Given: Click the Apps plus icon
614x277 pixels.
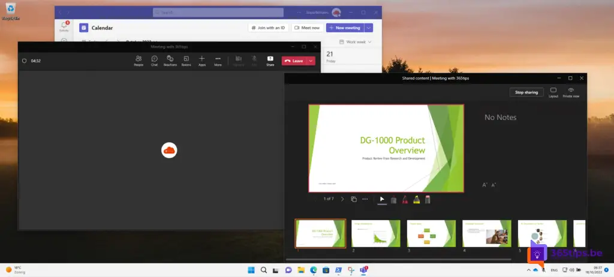Looking at the screenshot, I should coord(202,60).
